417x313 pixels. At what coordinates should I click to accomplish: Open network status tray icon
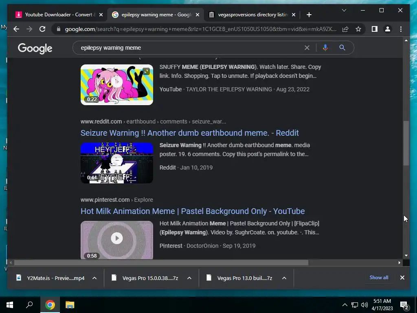click(x=355, y=305)
